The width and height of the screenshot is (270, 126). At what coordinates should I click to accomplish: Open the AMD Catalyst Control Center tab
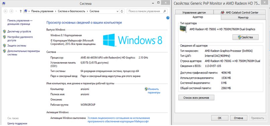point(240,13)
